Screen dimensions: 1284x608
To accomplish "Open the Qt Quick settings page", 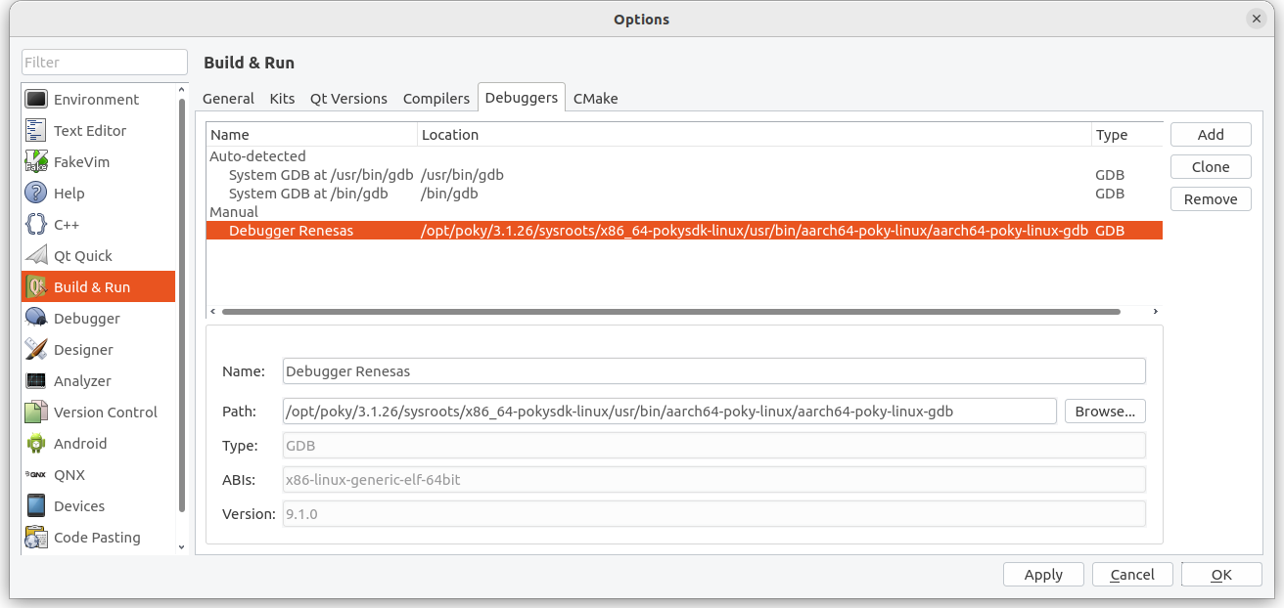I will [x=82, y=255].
